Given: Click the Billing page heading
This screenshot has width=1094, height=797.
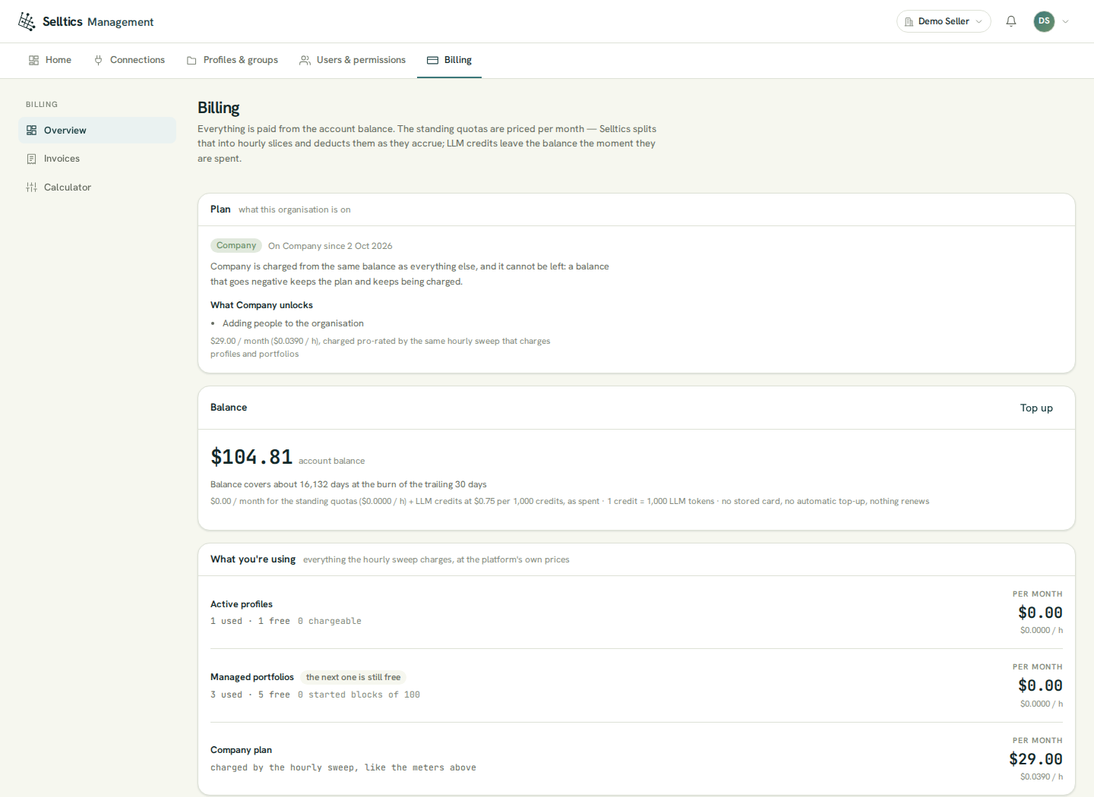Looking at the screenshot, I should tap(219, 108).
